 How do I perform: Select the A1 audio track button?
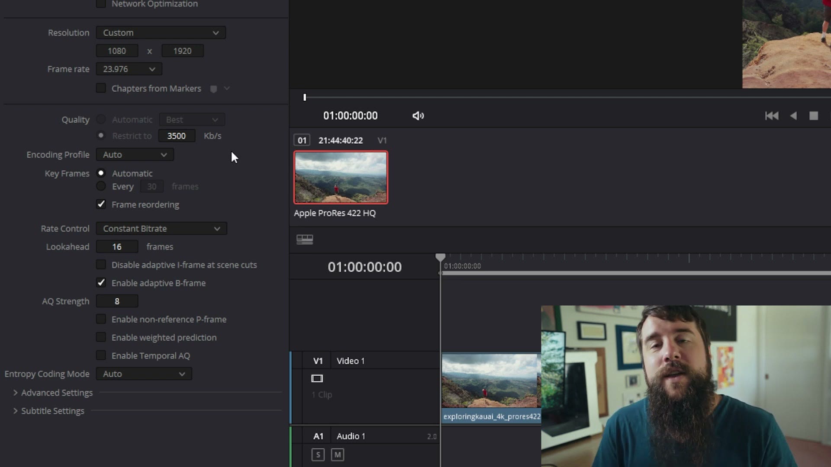pyautogui.click(x=318, y=436)
